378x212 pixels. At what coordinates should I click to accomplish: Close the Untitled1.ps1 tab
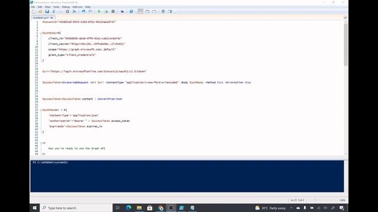click(52, 18)
